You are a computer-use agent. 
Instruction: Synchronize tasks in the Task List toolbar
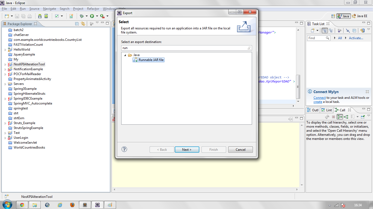pyautogui.click(x=363, y=30)
